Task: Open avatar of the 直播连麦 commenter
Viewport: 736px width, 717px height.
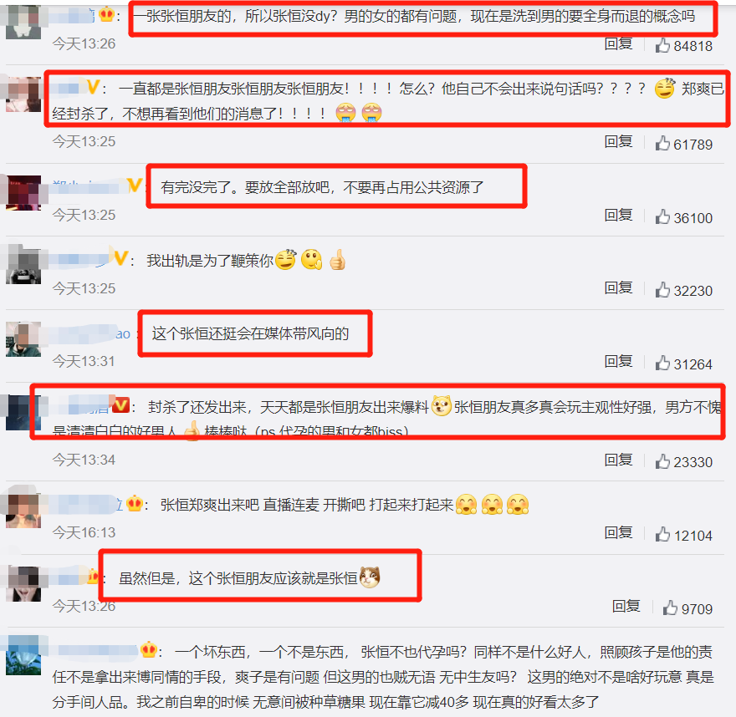Action: 23,511
